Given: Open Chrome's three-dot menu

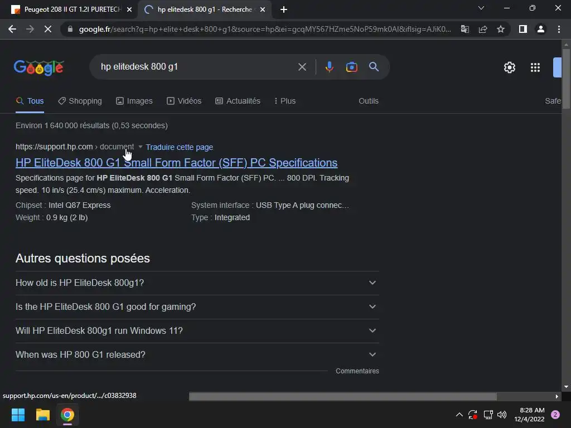Looking at the screenshot, I should (559, 29).
